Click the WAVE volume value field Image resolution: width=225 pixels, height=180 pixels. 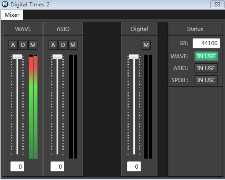(x=17, y=166)
